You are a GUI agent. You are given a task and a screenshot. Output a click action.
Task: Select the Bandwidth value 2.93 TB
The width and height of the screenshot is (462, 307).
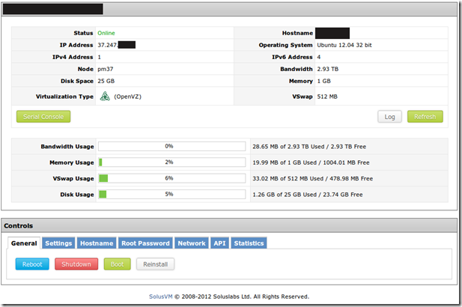[x=328, y=69]
